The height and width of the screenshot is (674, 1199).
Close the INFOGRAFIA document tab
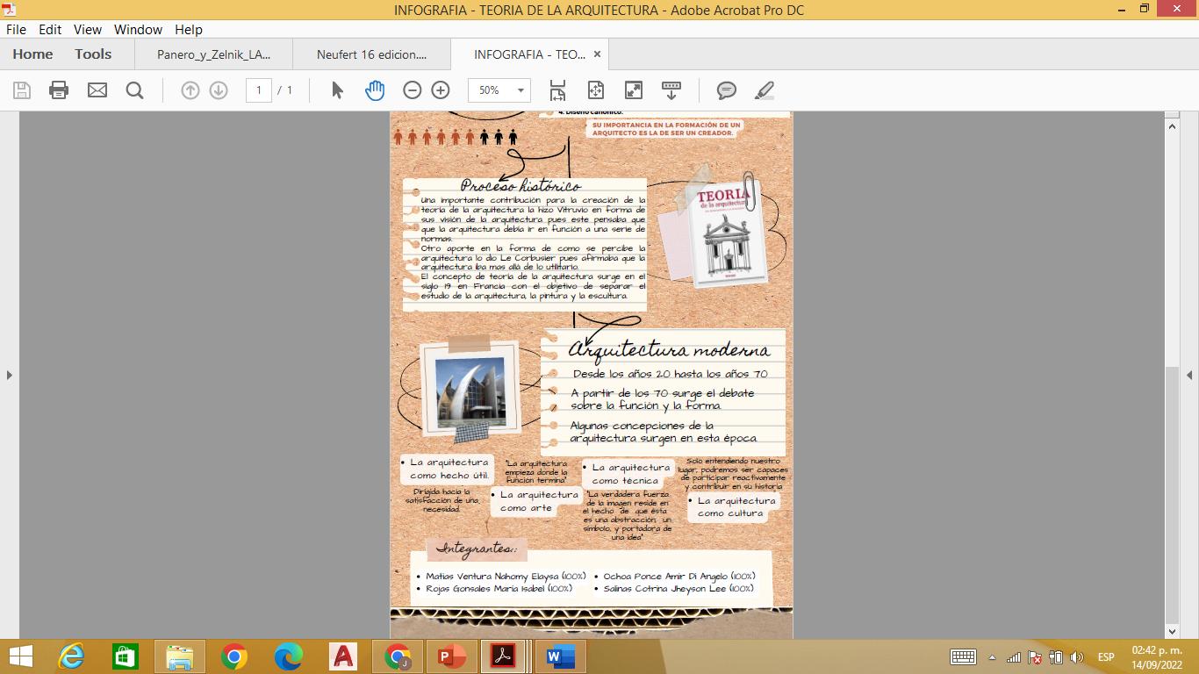pos(597,54)
